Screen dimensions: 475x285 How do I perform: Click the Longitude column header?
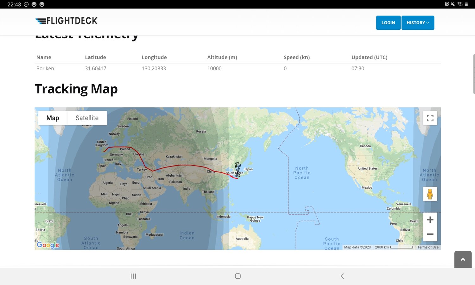pos(154,57)
